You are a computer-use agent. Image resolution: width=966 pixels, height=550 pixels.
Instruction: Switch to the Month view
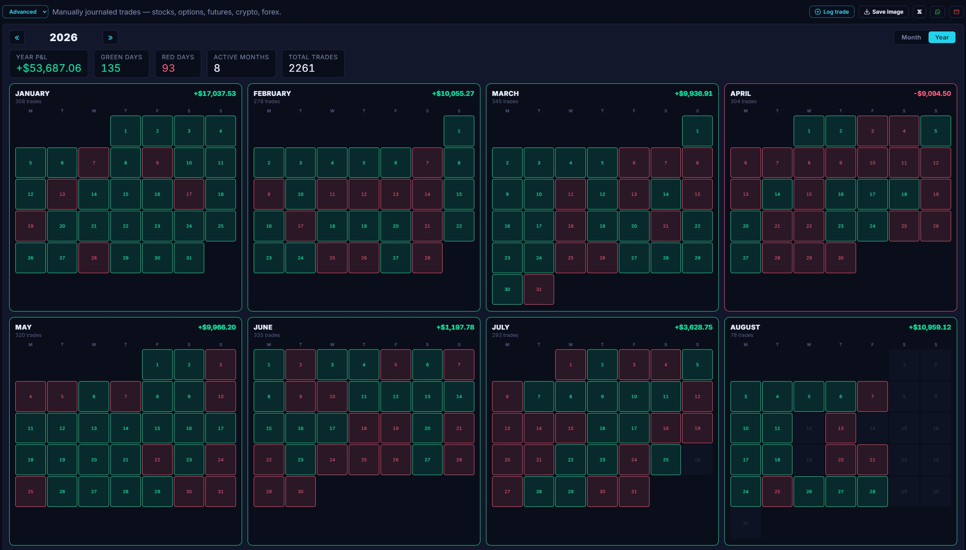(x=911, y=37)
